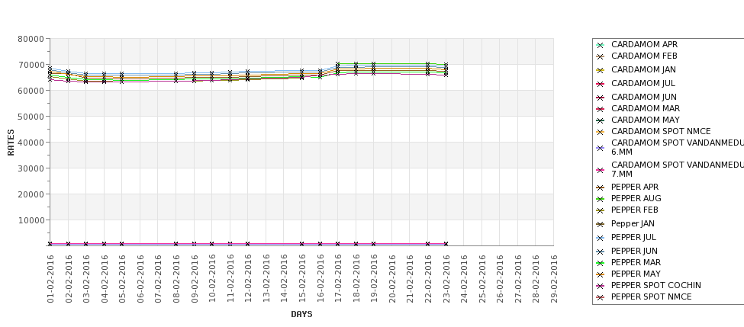Click the RATES y-axis title

(x=11, y=143)
